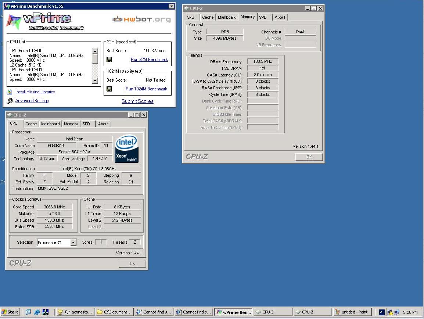Click the Package Socket 604 mPGA field
Screen dimensions: 424x319
pos(74,152)
